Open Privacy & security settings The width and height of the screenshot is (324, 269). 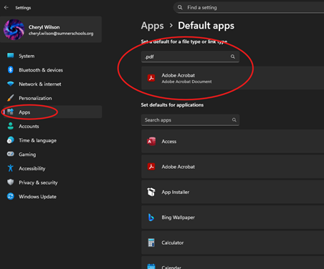(52, 182)
